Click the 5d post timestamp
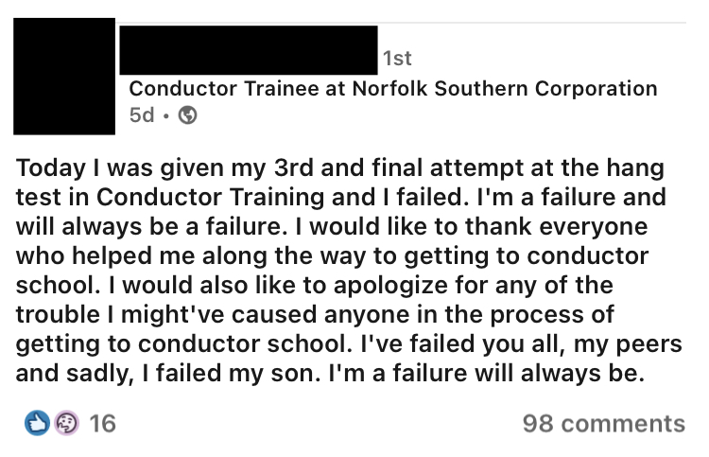 [142, 114]
